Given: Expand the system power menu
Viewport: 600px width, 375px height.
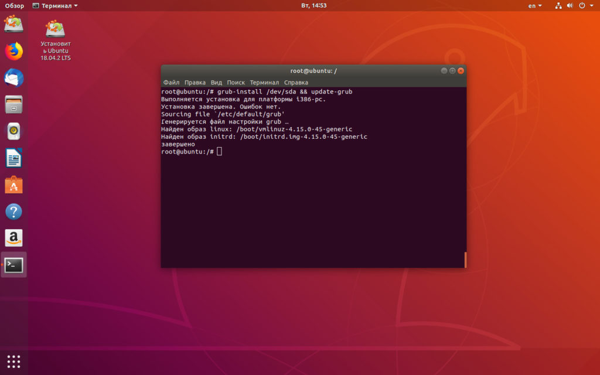Looking at the screenshot, I should pyautogui.click(x=586, y=6).
